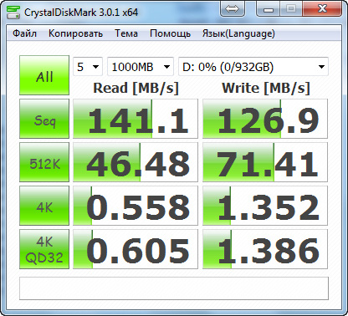Click the Seq read result 141.1
This screenshot has height=316, width=348.
[x=136, y=119]
